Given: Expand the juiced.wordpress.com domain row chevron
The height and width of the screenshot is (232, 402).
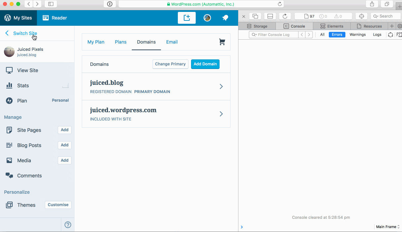Looking at the screenshot, I should pyautogui.click(x=221, y=114).
